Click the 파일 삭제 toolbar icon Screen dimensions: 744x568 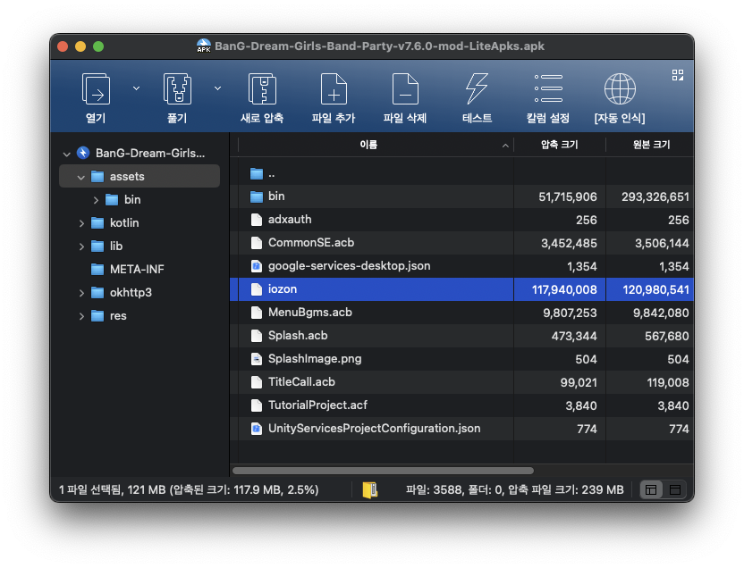pos(405,89)
